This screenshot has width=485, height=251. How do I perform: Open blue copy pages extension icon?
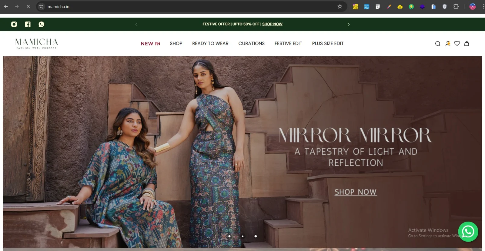pyautogui.click(x=433, y=7)
